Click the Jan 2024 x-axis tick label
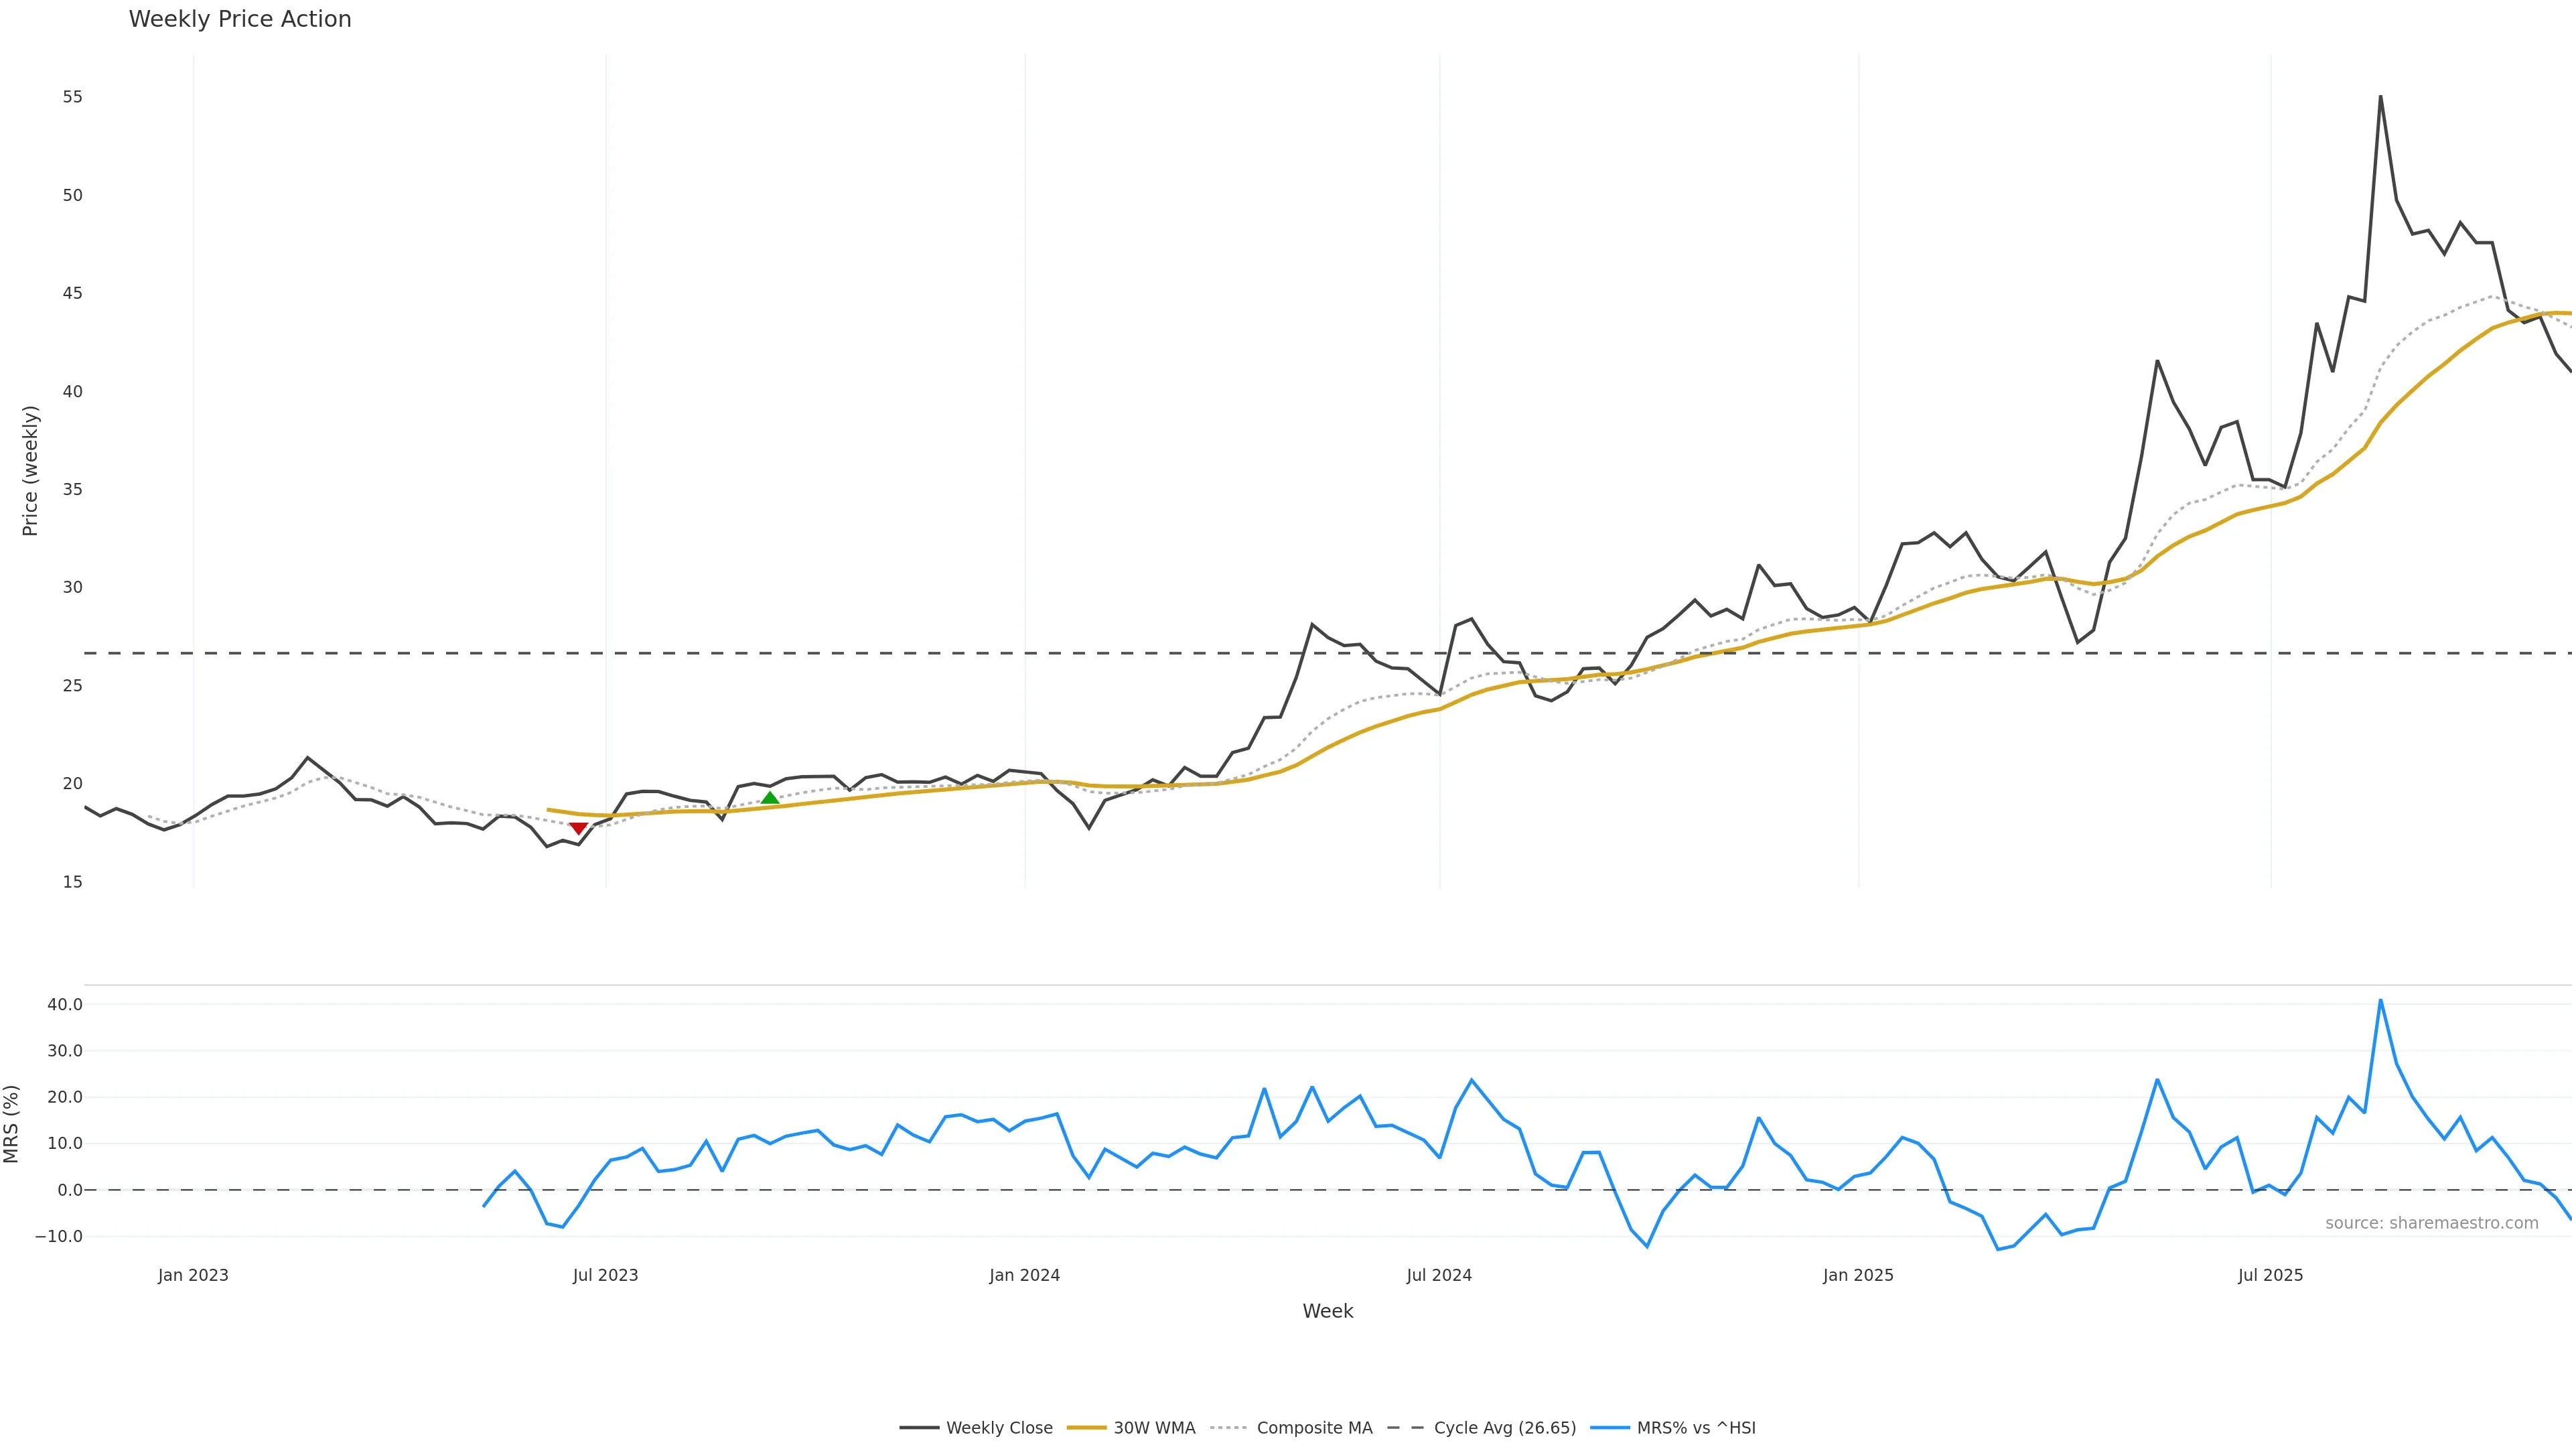This screenshot has height=1447, width=2572. pos(1024,1276)
